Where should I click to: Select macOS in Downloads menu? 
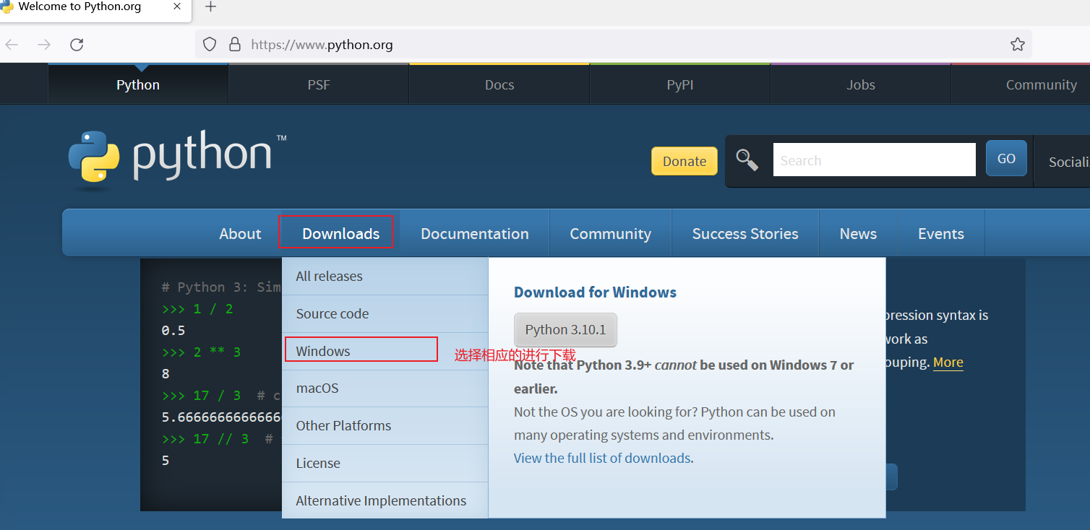coord(385,388)
